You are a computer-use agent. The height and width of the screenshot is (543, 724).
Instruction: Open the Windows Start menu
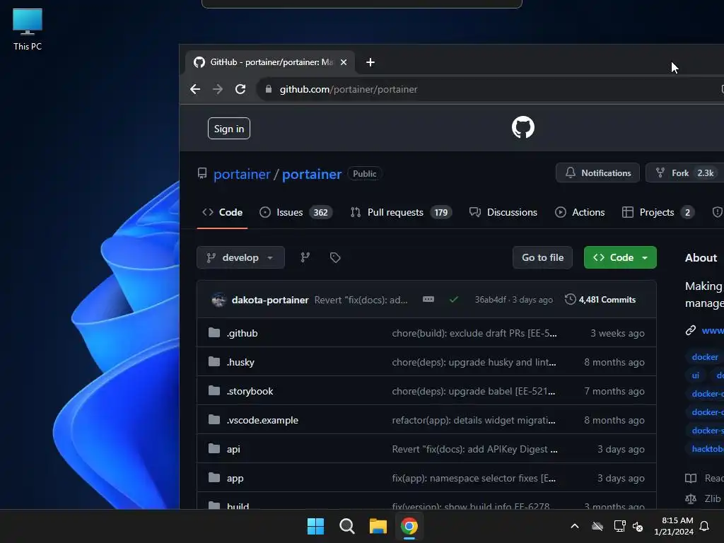[x=316, y=526]
